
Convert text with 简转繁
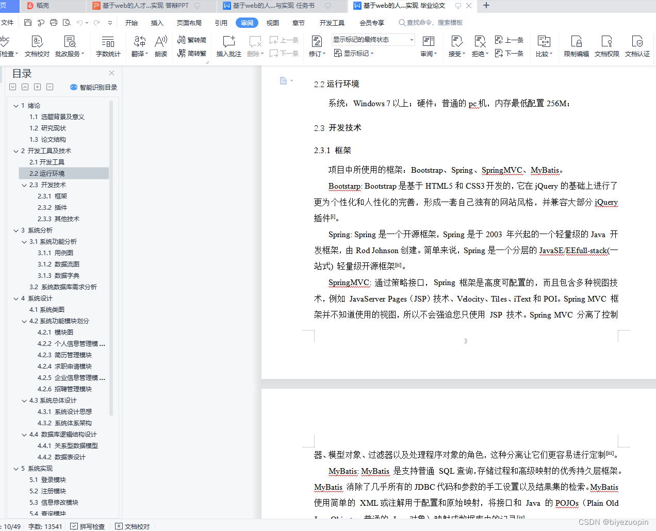click(x=192, y=53)
